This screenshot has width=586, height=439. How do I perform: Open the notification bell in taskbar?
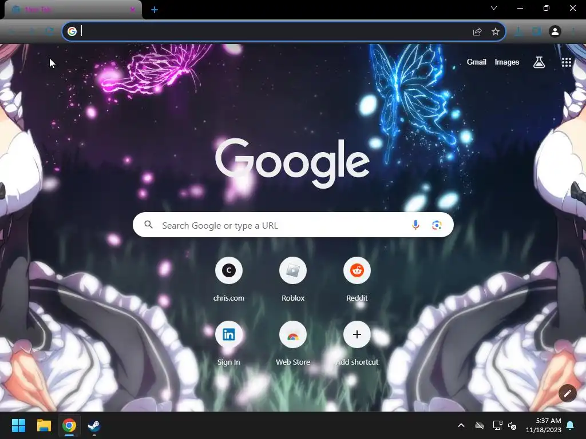click(570, 425)
